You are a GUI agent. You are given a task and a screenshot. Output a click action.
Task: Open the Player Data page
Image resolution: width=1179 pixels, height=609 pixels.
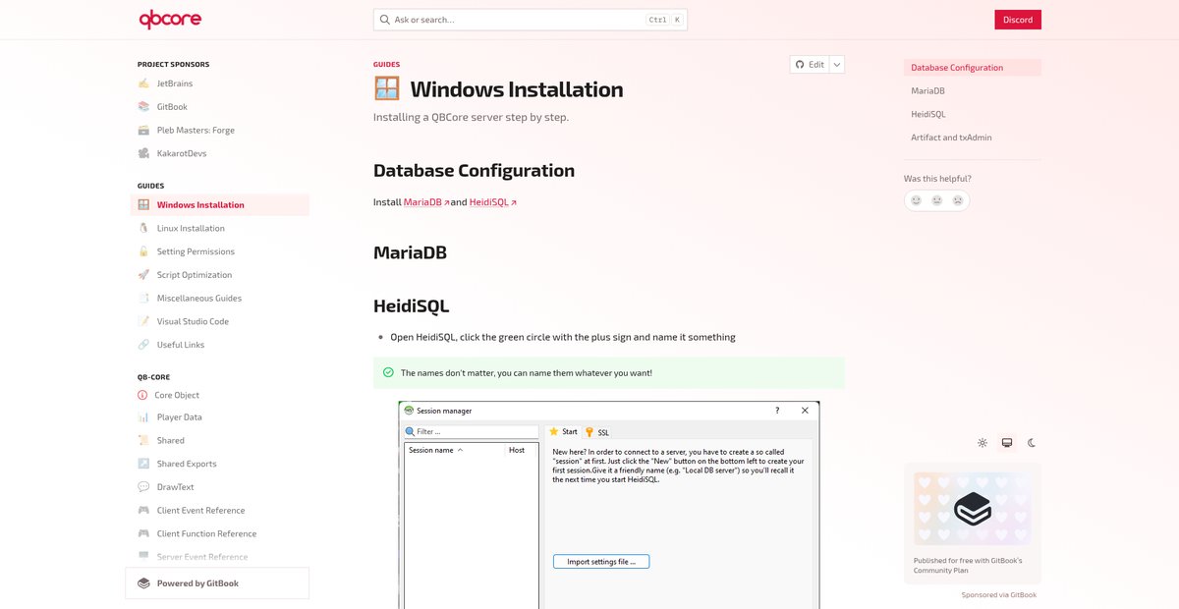pos(220,417)
